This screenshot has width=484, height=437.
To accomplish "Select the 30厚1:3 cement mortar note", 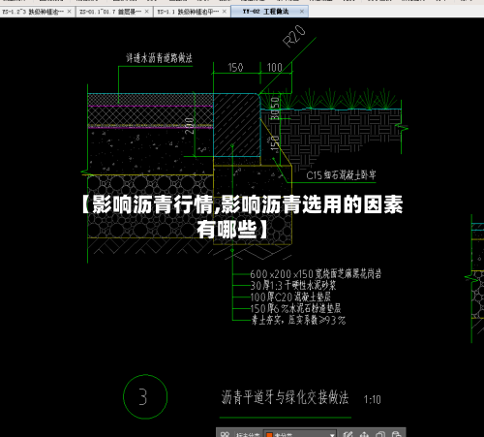I will (x=293, y=285).
